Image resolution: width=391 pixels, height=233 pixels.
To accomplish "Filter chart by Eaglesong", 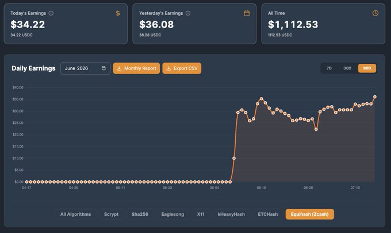I will click(172, 214).
